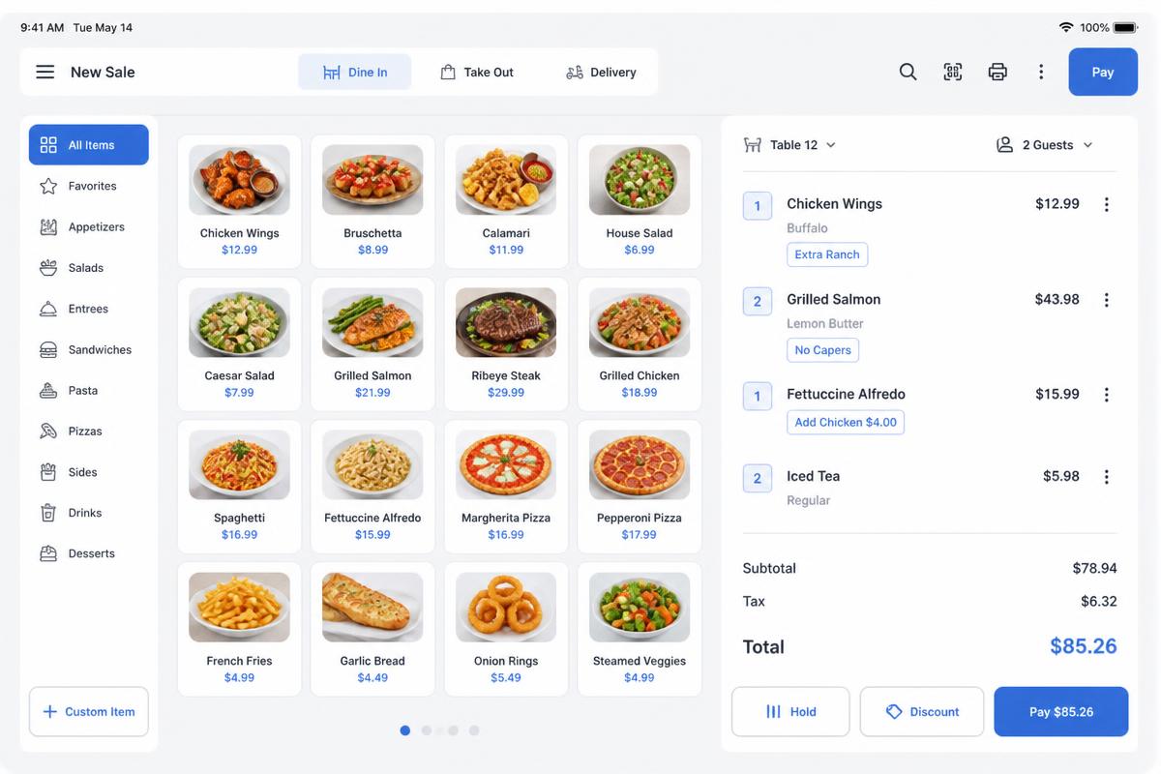This screenshot has height=774, width=1161.
Task: Select the Dine In order type
Action: [354, 72]
